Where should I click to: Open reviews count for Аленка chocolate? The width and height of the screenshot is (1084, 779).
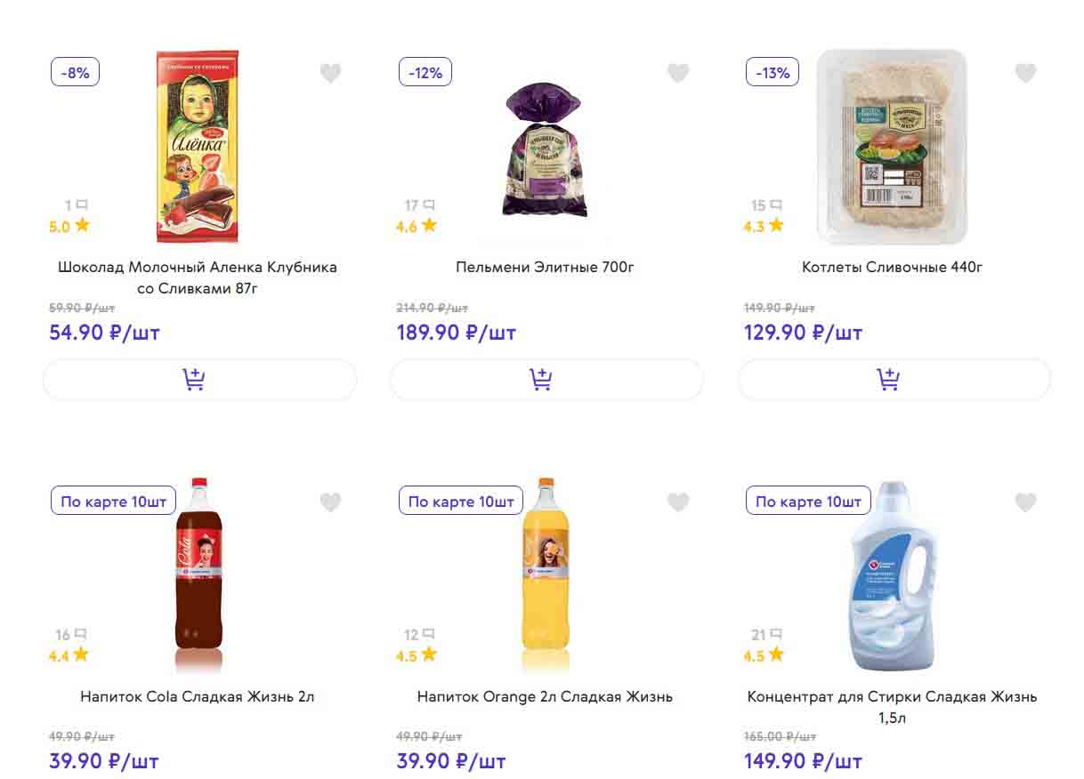tap(76, 206)
